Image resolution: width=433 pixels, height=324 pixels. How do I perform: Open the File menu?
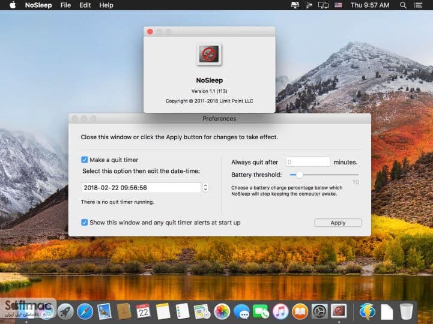click(x=65, y=5)
